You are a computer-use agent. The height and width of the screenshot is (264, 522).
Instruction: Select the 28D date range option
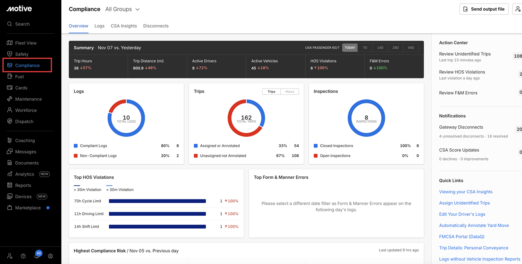395,48
